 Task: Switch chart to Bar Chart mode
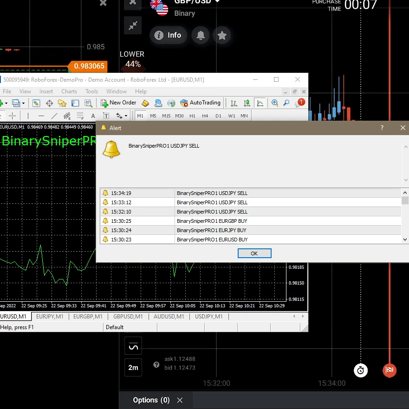[x=234, y=103]
